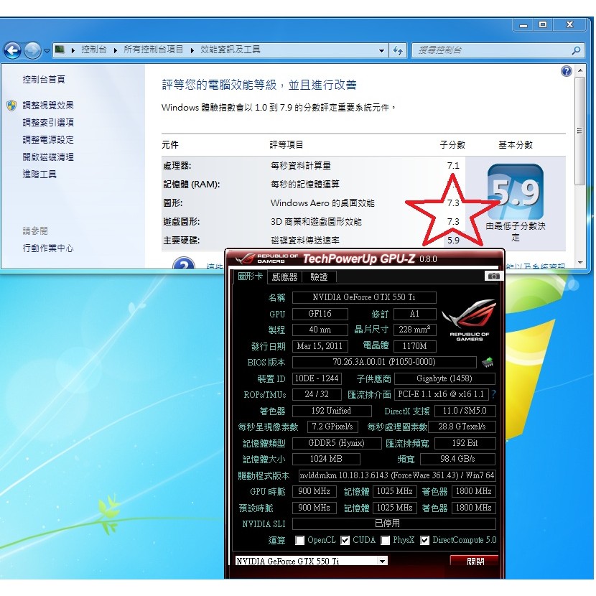The width and height of the screenshot is (596, 596).
Task: Click shield icon next to 調整視覺效果
Action: [11, 106]
